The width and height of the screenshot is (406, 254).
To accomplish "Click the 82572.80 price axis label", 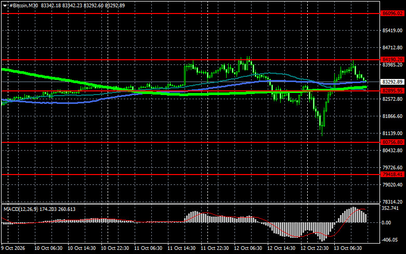I will tap(392, 99).
